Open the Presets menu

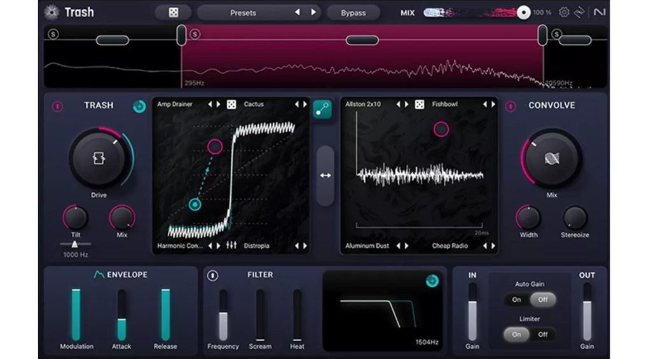243,13
